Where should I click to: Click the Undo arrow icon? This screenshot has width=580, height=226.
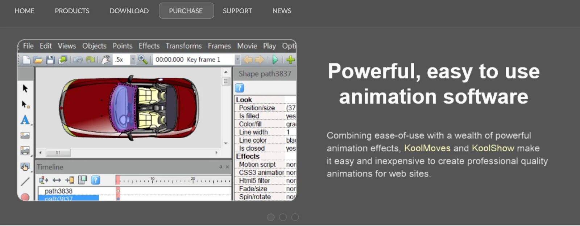point(78,60)
